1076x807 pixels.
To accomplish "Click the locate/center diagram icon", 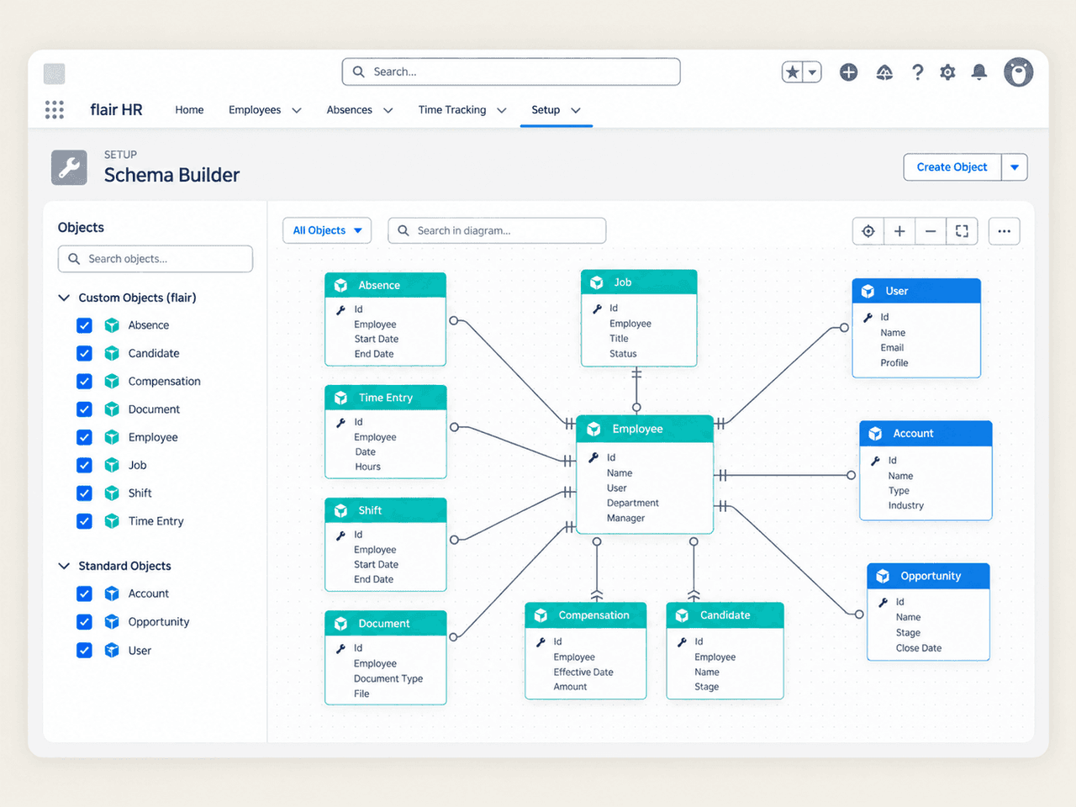I will click(868, 231).
